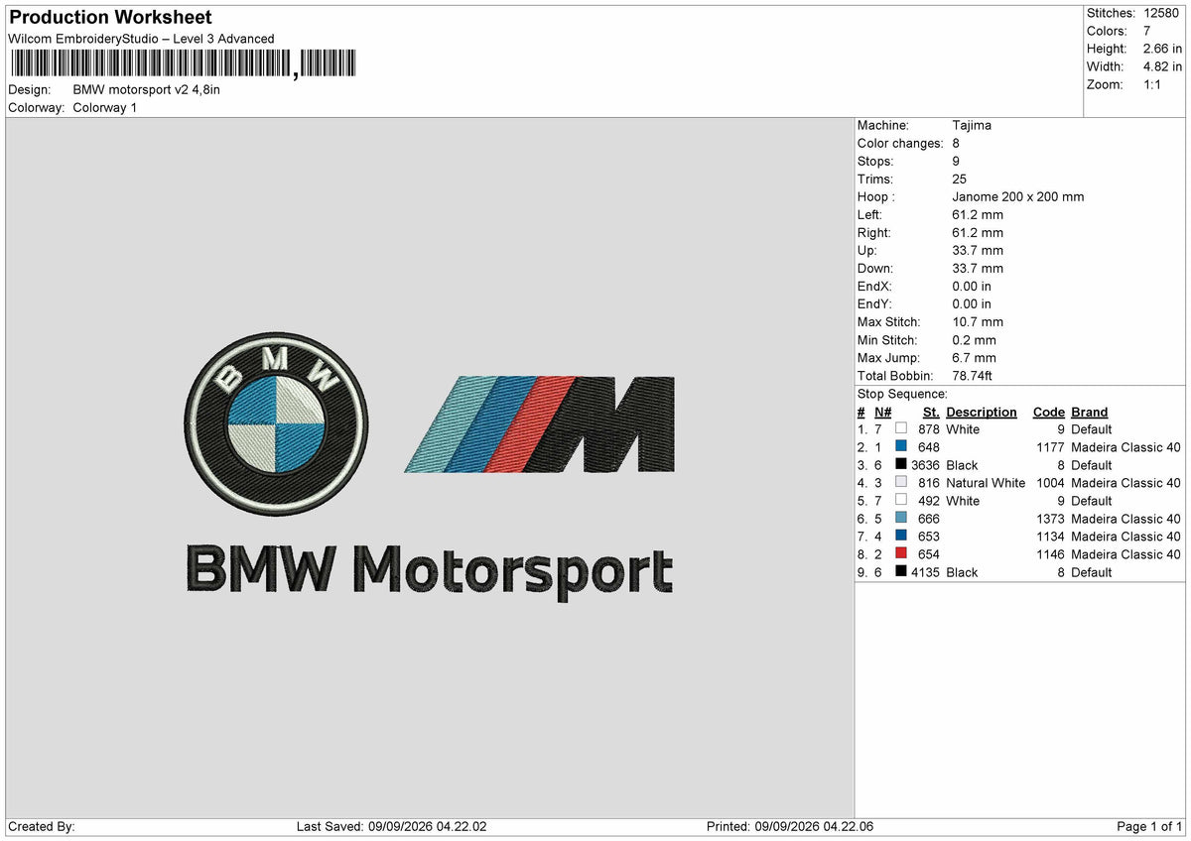
Task: Click the blue swatch for code 1177
Action: pos(901,447)
